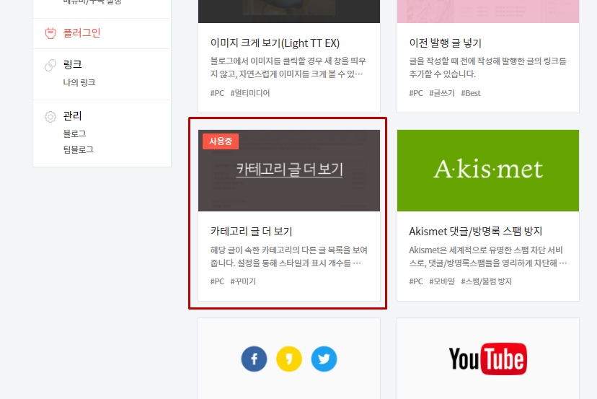This screenshot has width=597, height=399.
Task: Click the YouTube logo
Action: click(487, 359)
